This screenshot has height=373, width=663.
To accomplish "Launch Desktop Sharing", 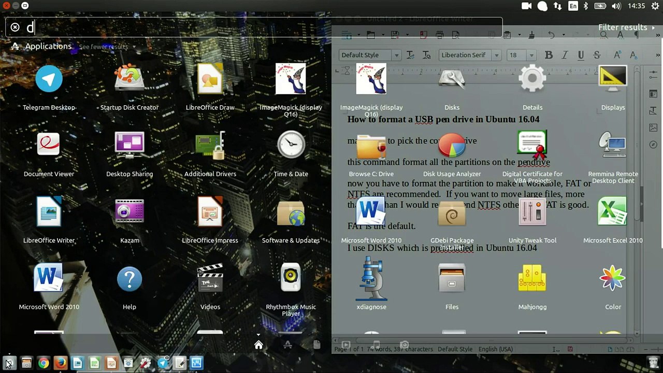I will point(129,153).
